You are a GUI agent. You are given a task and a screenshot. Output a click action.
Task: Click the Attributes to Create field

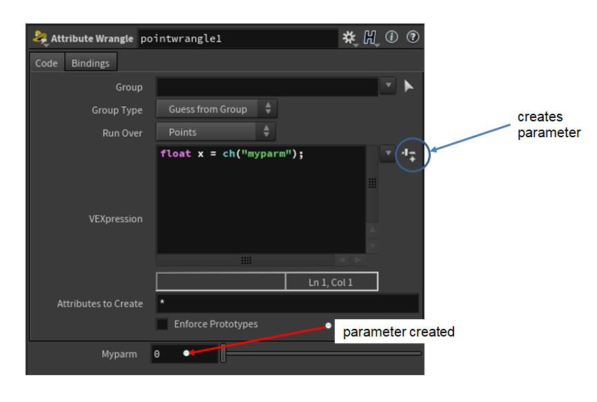287,303
